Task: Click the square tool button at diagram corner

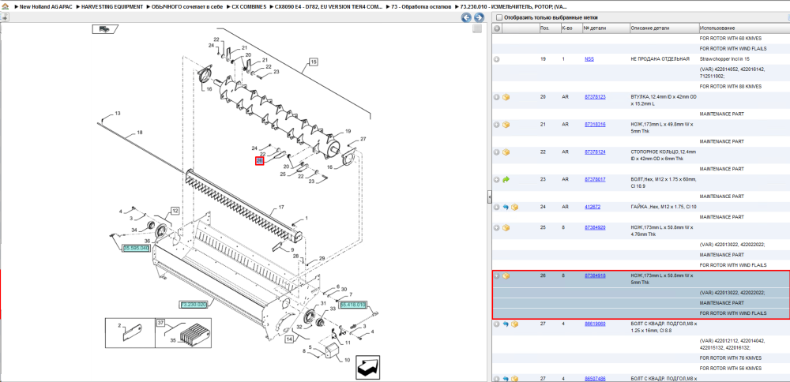Action: 477,28
